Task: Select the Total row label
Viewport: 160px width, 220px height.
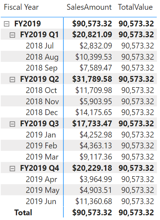Action: tap(23, 212)
